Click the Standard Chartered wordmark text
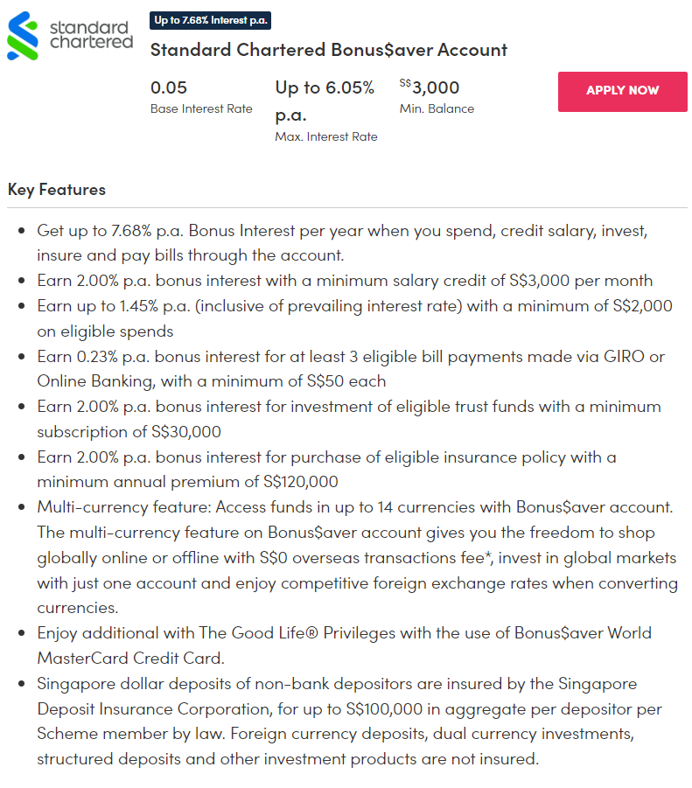This screenshot has height=788, width=692. pos(92,35)
